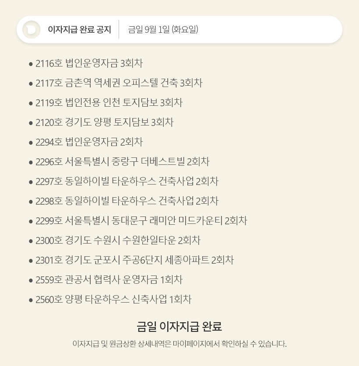
Task: Click the 이자지급 완료 공지 title
Action: (79, 30)
